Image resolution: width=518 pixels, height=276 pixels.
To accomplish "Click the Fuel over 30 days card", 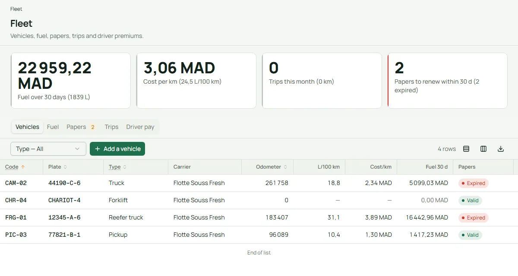I will pyautogui.click(x=71, y=81).
